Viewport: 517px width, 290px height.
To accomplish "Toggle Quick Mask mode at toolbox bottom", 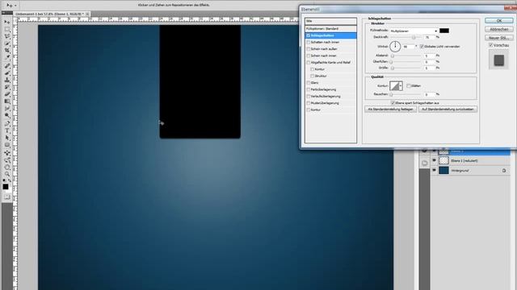I will pyautogui.click(x=6, y=197).
